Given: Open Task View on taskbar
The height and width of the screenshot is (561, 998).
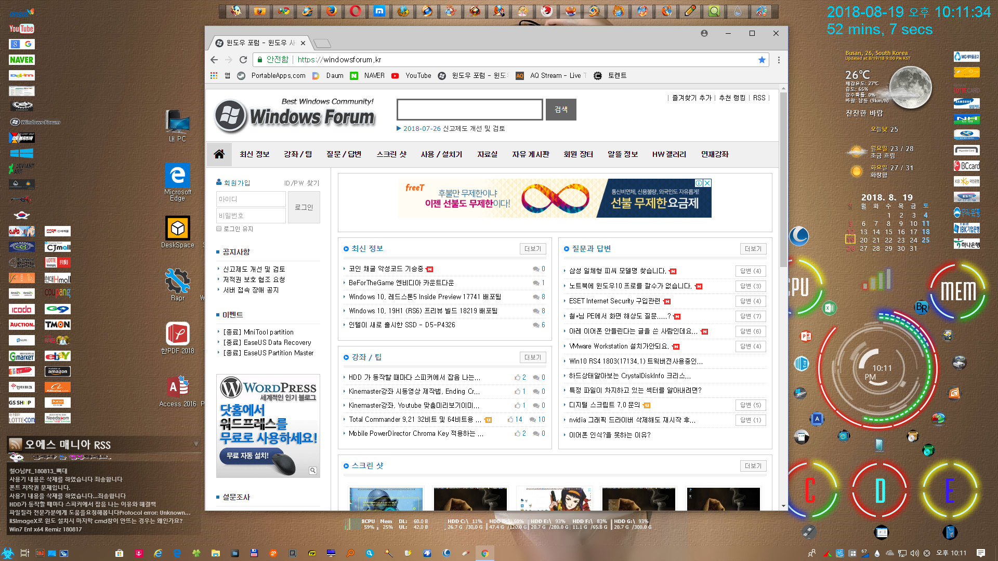Looking at the screenshot, I should point(24,553).
